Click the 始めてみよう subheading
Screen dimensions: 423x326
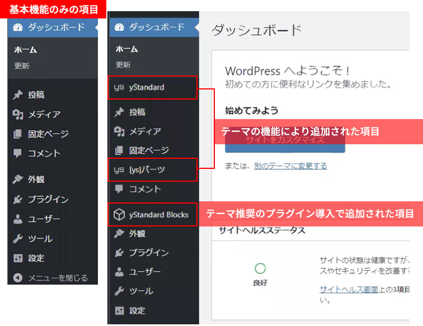point(252,111)
